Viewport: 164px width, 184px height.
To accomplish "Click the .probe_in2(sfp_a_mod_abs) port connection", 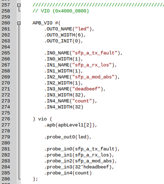I will click(79, 161).
